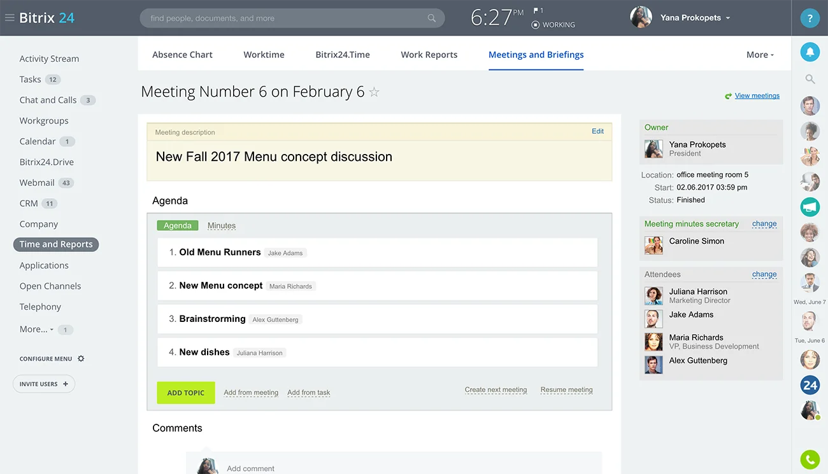Click the hamburger menu icon beside Bitrix 24
The image size is (828, 474).
click(10, 18)
